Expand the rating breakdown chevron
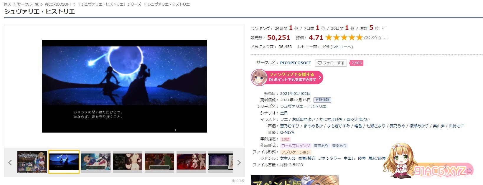 pos(385,38)
